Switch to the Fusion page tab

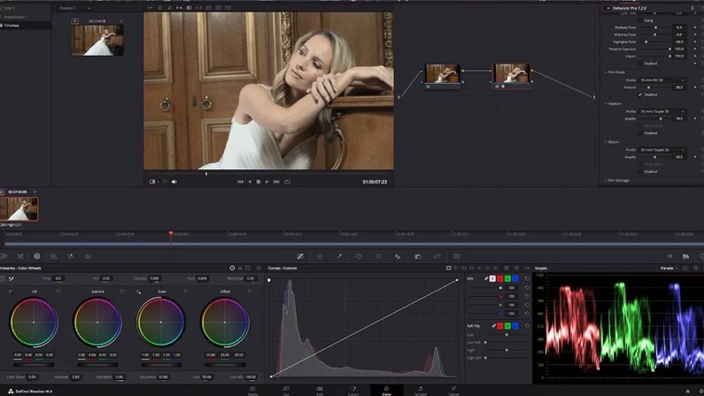[353, 391]
